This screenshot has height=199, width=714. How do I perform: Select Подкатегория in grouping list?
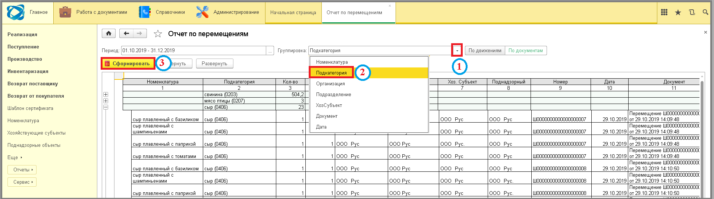point(369,73)
